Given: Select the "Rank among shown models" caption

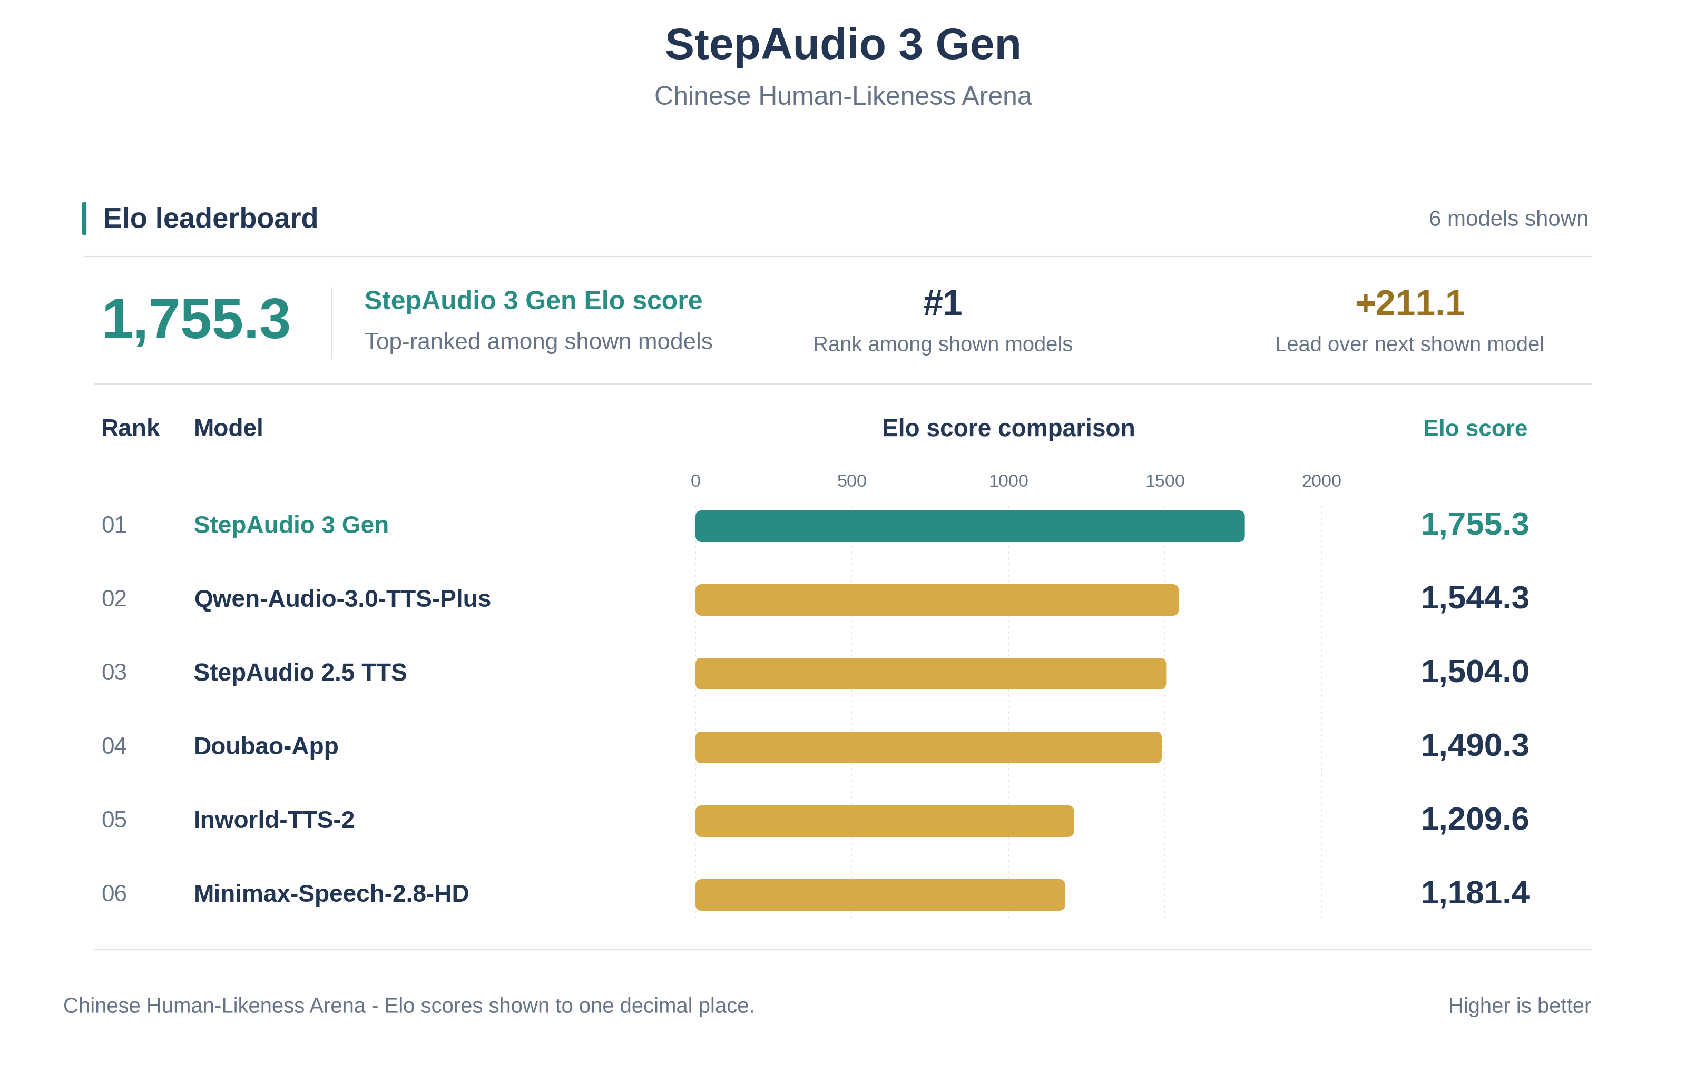Looking at the screenshot, I should click(x=943, y=344).
